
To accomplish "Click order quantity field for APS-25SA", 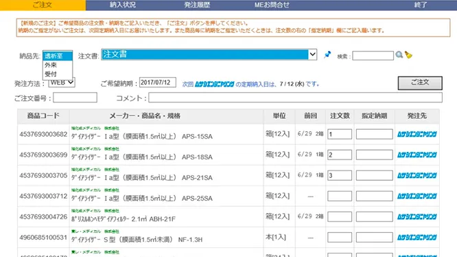I will [340, 196].
